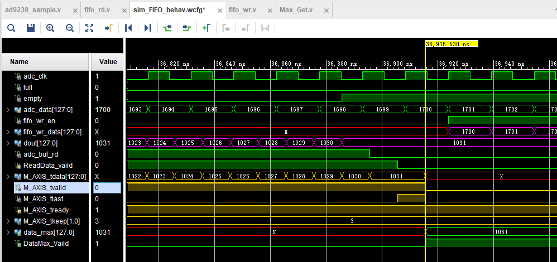Click the greyed Previous Marker icon
This screenshot has width=557, height=262.
[x=226, y=28]
